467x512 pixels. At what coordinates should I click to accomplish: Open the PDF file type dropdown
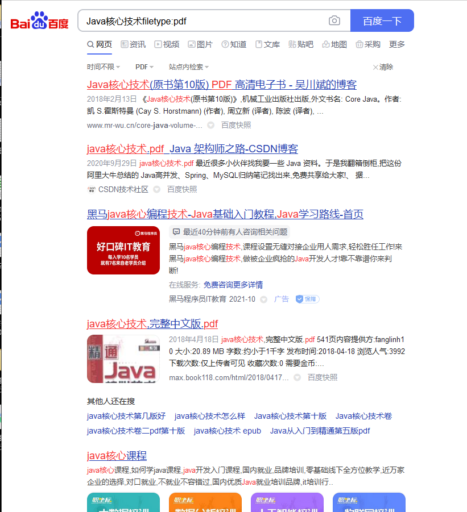click(x=144, y=67)
